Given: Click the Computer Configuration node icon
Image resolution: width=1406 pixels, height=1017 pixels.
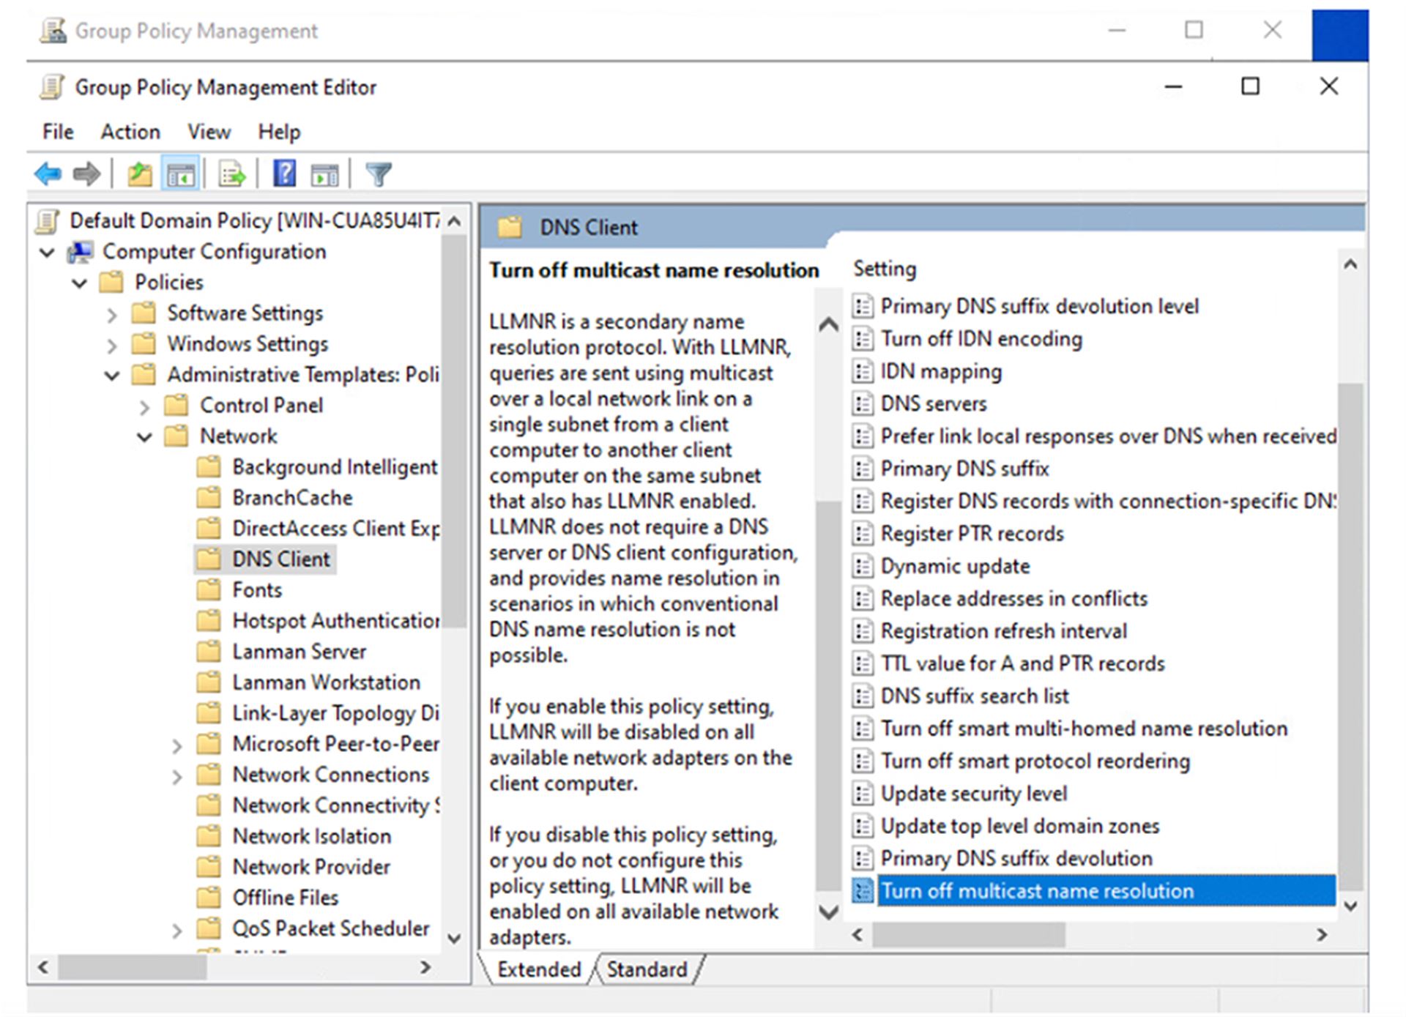Looking at the screenshot, I should [x=80, y=252].
